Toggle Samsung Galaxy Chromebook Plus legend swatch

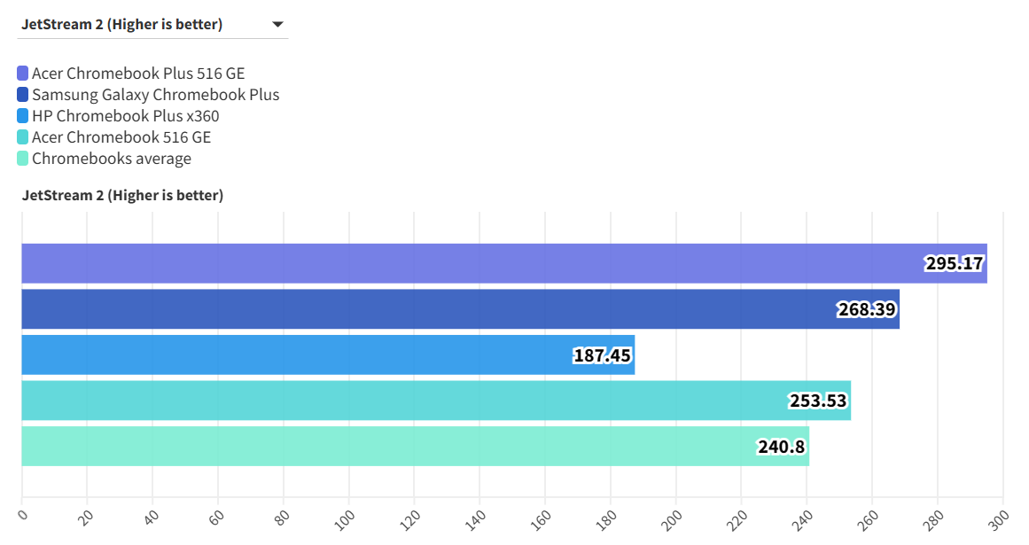[23, 95]
